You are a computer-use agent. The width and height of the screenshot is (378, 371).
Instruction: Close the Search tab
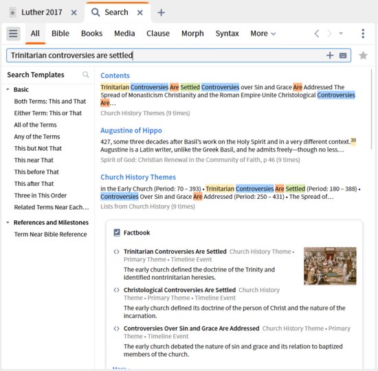(x=140, y=12)
